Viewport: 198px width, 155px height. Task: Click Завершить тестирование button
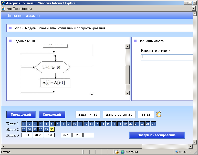tap(157, 135)
